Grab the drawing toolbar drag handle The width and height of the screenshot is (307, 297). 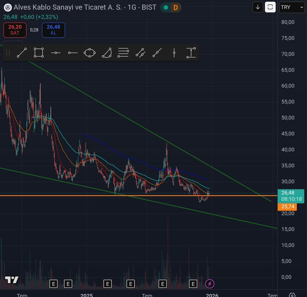(x=8, y=53)
